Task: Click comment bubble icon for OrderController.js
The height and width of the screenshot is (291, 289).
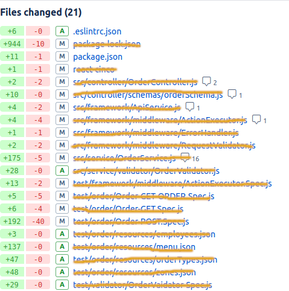Action: pyautogui.click(x=206, y=82)
